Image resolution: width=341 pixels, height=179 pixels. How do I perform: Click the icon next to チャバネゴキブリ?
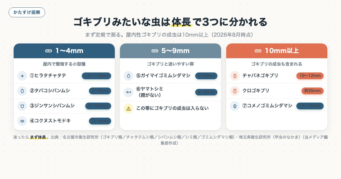[x=234, y=76]
